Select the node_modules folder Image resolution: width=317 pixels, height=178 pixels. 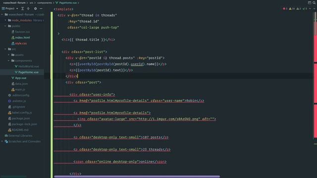pyautogui.click(x=22, y=20)
